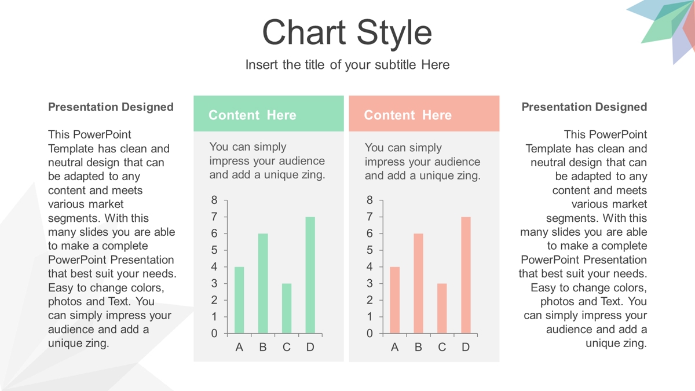Click the right Presentation Designed heading
The width and height of the screenshot is (695, 391).
[x=584, y=107]
